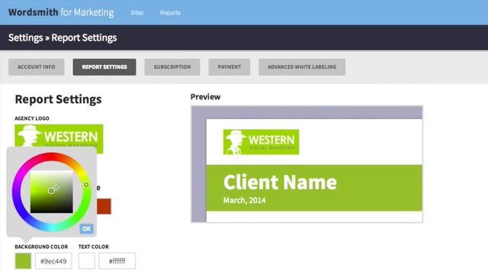The image size is (488, 275).
Task: Click the Wordsmith for Marketing logo
Action: pyautogui.click(x=61, y=12)
